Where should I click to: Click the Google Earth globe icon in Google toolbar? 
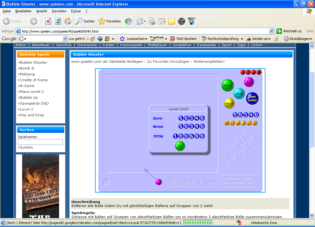(x=100, y=39)
